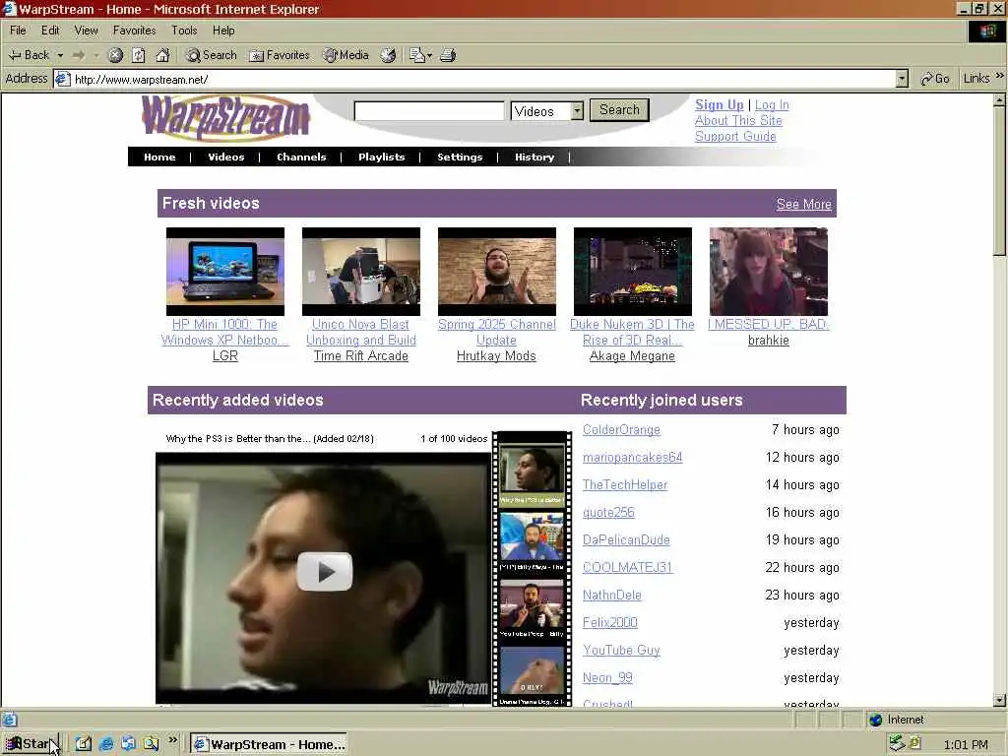1008x756 pixels.
Task: Launch Internet Explorer from Quick Launch
Action: point(106,744)
